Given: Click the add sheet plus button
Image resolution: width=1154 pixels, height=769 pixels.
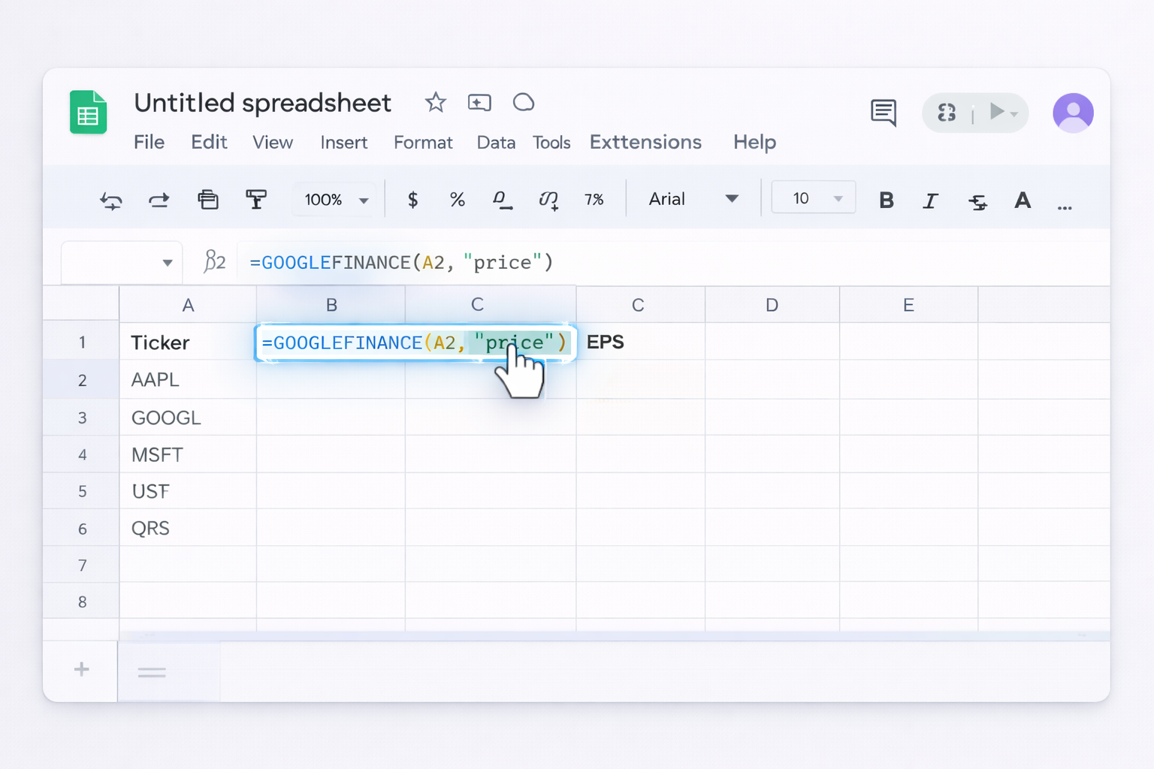Looking at the screenshot, I should [x=82, y=669].
